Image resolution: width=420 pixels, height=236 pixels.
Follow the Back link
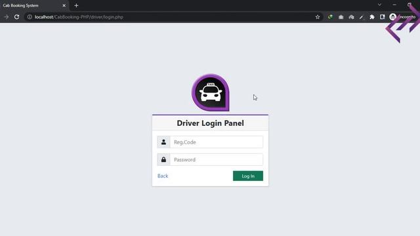pos(163,176)
